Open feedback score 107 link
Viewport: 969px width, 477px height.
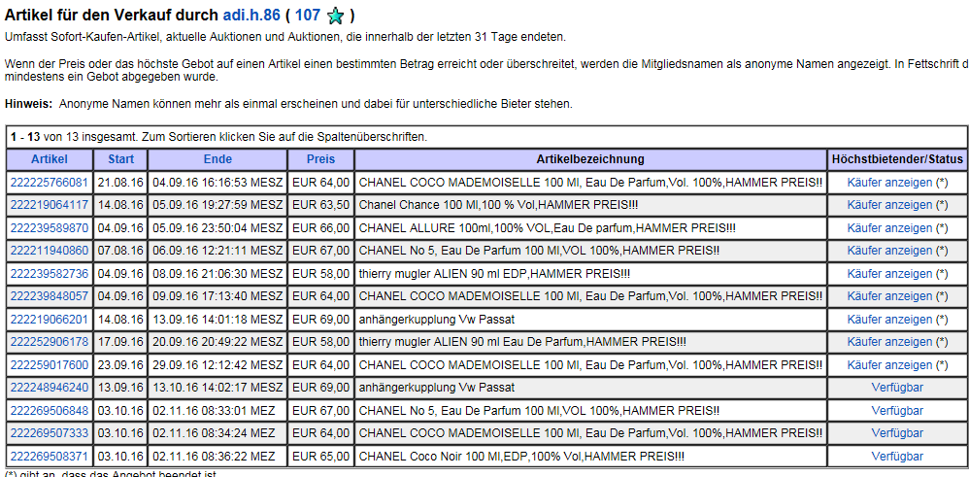pyautogui.click(x=308, y=16)
